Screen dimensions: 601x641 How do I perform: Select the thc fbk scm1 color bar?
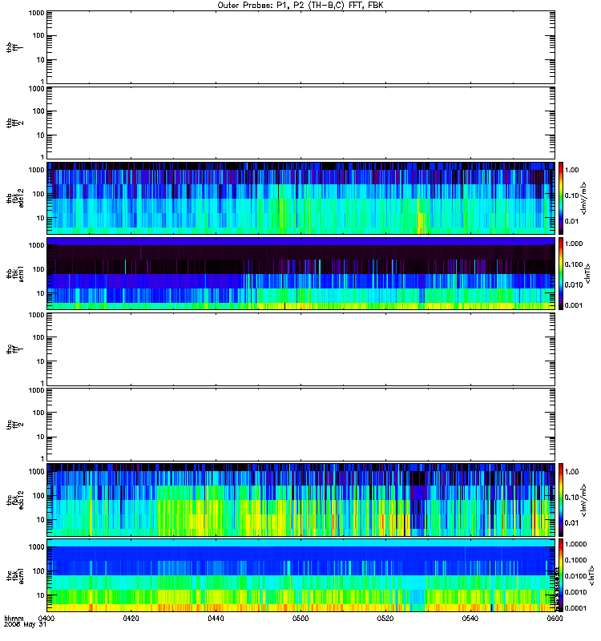pos(561,575)
